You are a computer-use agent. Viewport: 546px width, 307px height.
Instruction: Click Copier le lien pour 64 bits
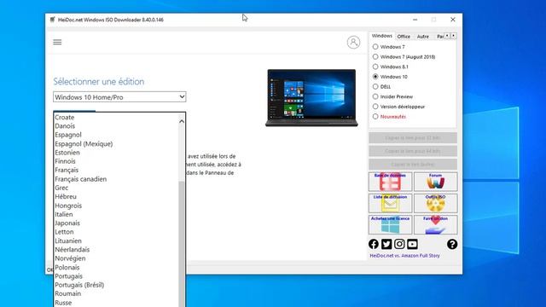413,151
